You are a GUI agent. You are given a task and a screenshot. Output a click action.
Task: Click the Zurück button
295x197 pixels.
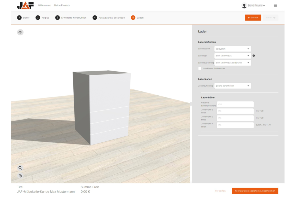253,18
